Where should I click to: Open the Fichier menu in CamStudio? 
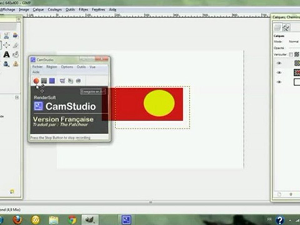37,67
